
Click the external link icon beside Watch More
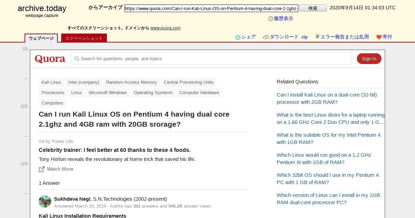(42, 169)
